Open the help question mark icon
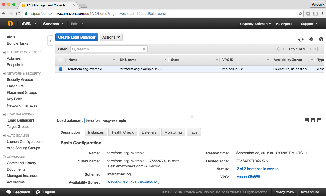 321,39
